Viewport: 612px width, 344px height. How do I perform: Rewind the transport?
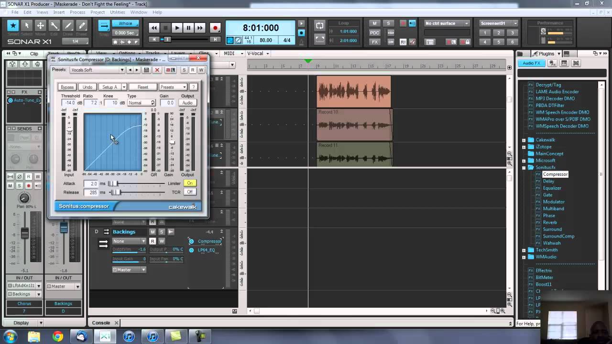click(154, 28)
